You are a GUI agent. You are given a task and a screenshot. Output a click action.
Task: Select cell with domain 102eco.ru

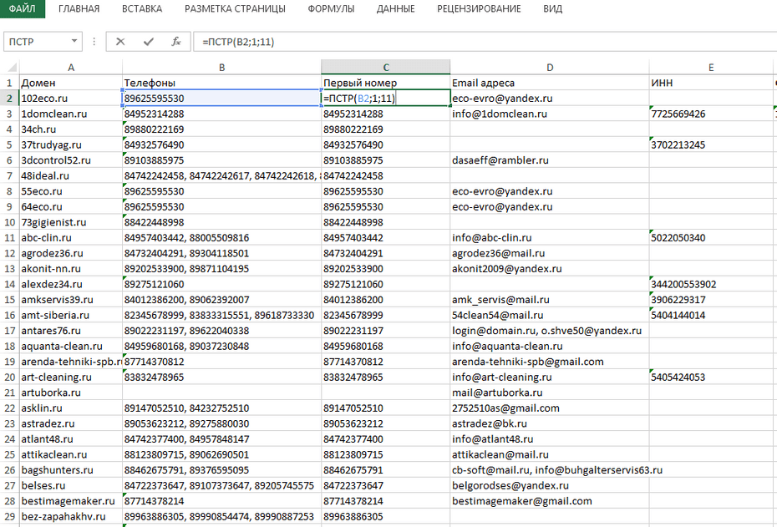71,98
